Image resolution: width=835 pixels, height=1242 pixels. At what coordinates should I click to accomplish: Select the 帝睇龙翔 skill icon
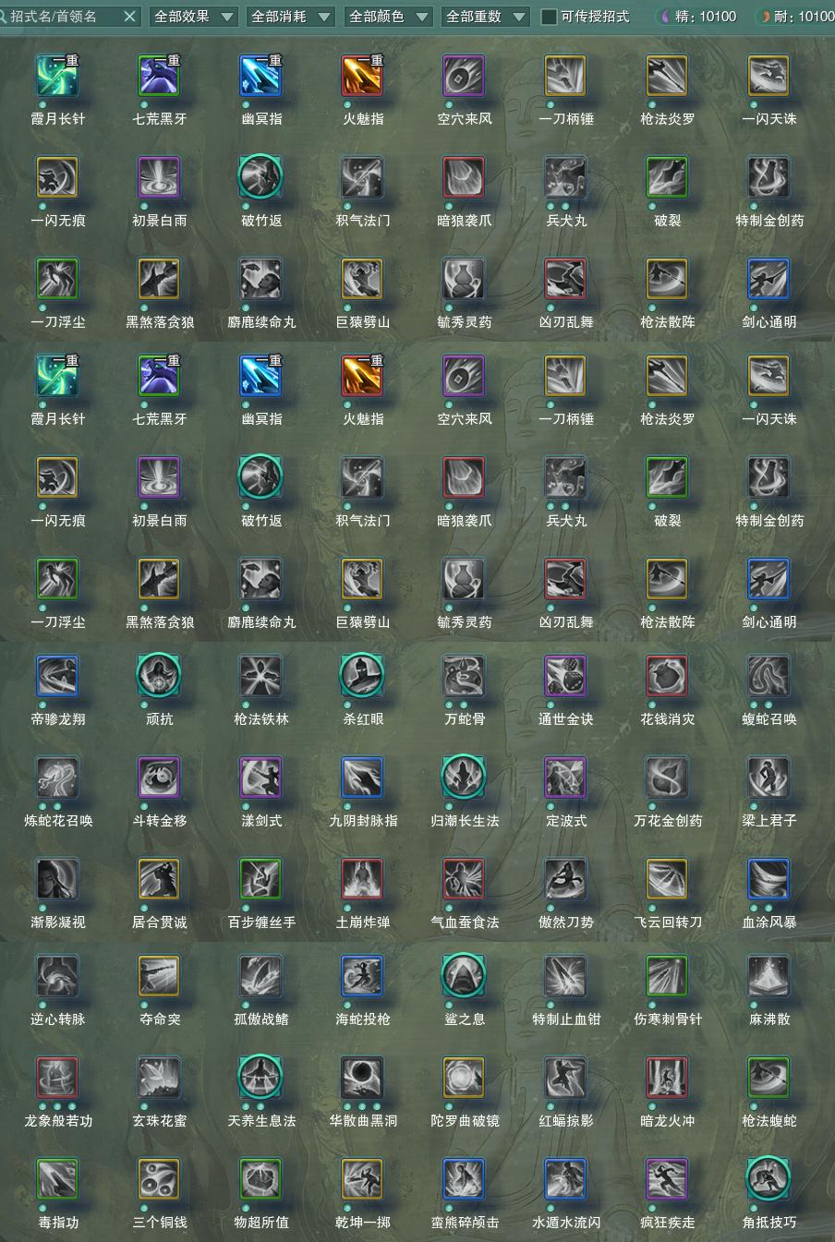58,676
